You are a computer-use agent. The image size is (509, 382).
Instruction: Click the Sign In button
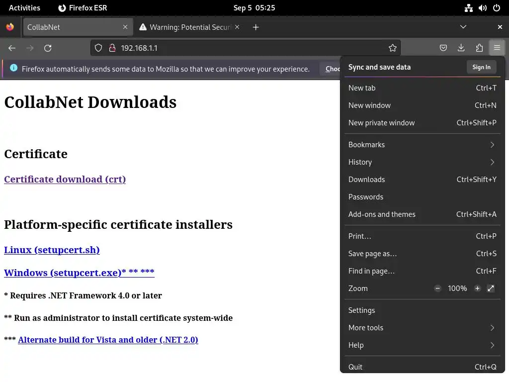pos(481,67)
